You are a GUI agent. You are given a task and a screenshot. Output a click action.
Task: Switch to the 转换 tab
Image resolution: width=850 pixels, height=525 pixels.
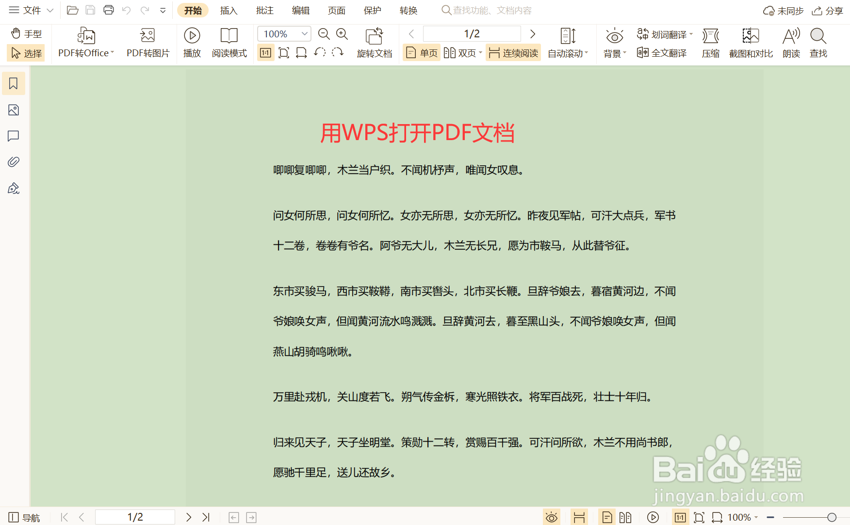tap(408, 10)
